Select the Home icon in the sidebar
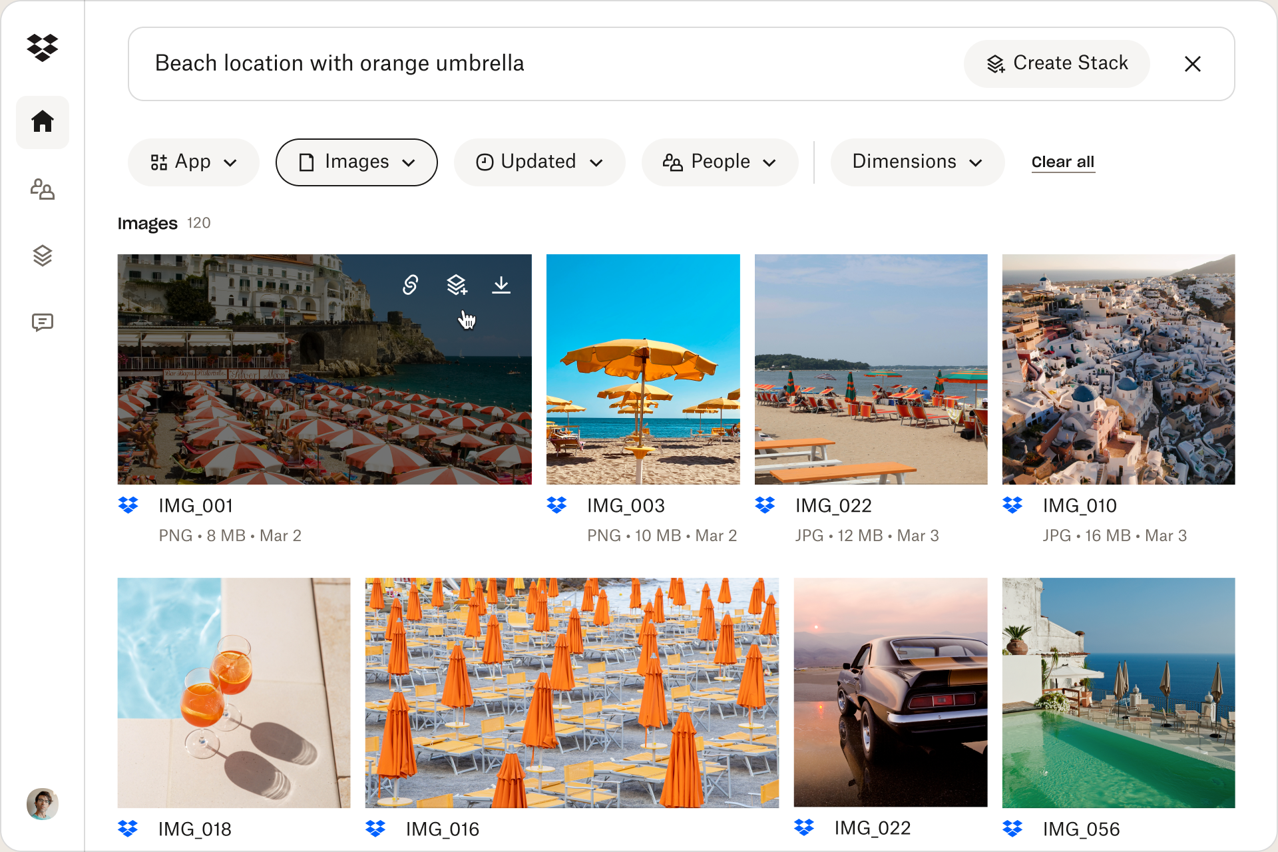The image size is (1278, 852). (x=42, y=122)
